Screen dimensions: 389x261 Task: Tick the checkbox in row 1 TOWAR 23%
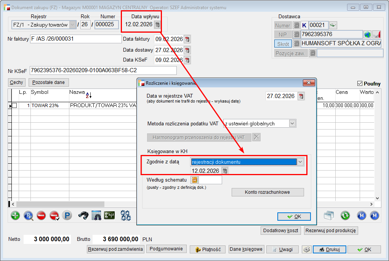coord(14,106)
